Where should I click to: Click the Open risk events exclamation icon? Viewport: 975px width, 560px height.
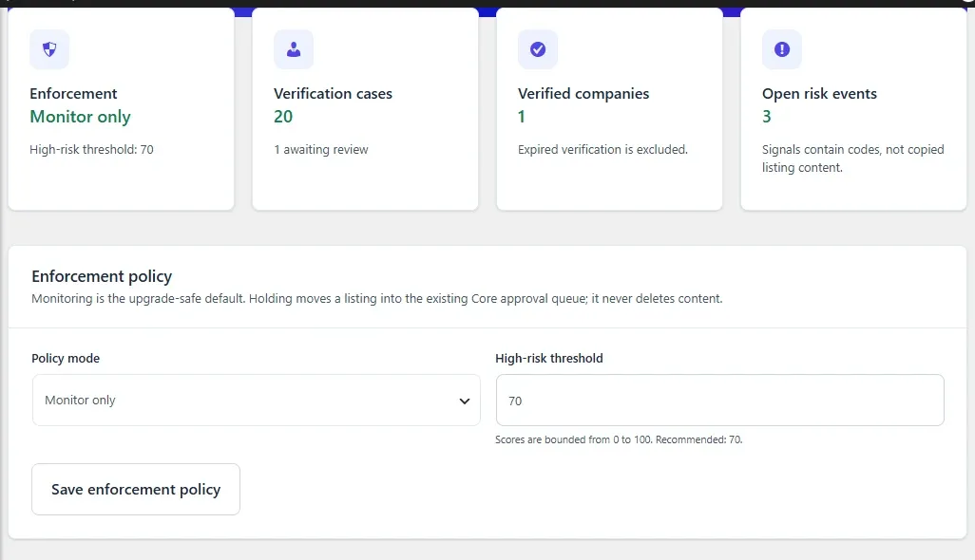pyautogui.click(x=782, y=49)
